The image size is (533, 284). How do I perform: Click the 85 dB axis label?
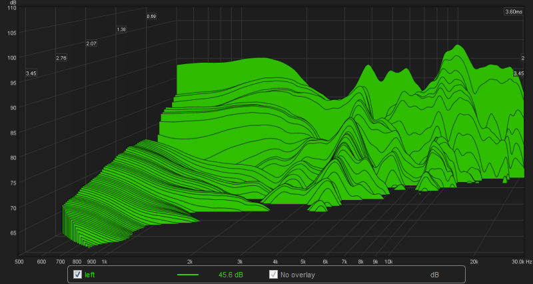coord(13,132)
